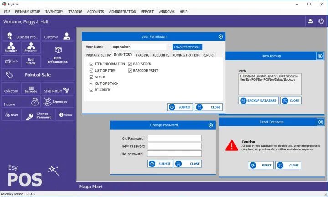
Task: Click the power logout icon in header
Action: point(321,21)
